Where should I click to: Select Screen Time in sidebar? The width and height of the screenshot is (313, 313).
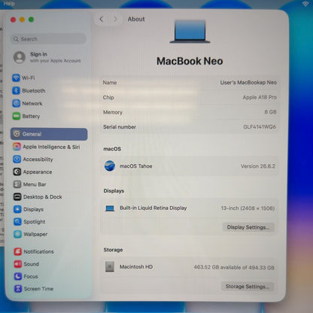point(34,289)
